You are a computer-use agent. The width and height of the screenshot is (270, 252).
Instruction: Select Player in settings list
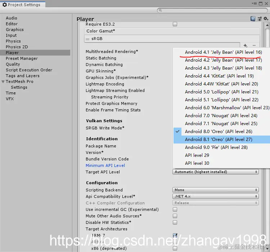tap(35, 53)
